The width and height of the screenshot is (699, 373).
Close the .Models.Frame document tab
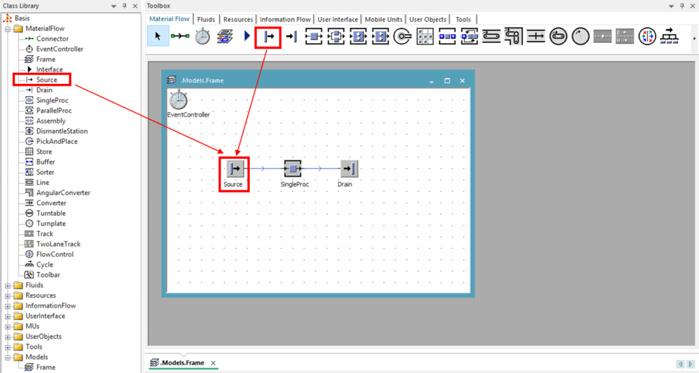pos(213,363)
